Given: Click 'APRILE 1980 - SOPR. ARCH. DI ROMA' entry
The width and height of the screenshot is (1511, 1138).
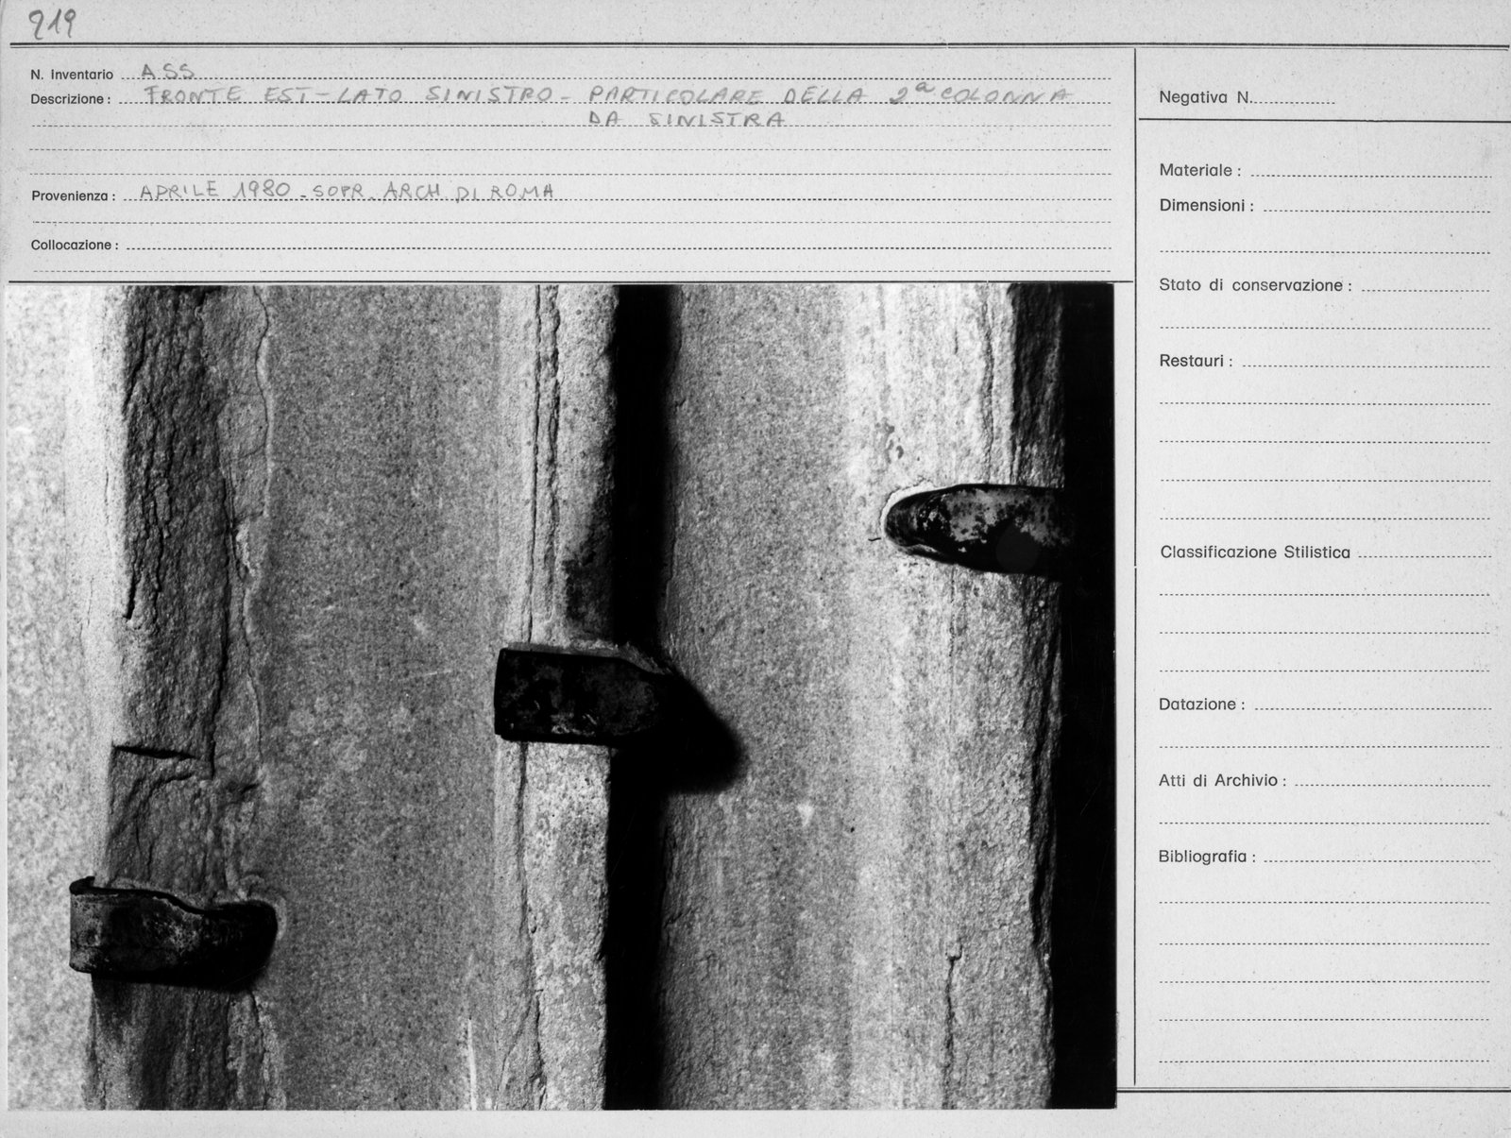Looking at the screenshot, I should coord(347,190).
